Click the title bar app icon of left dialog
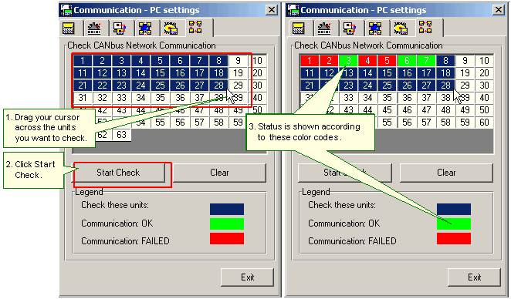This screenshot has width=511, height=299. (66, 10)
